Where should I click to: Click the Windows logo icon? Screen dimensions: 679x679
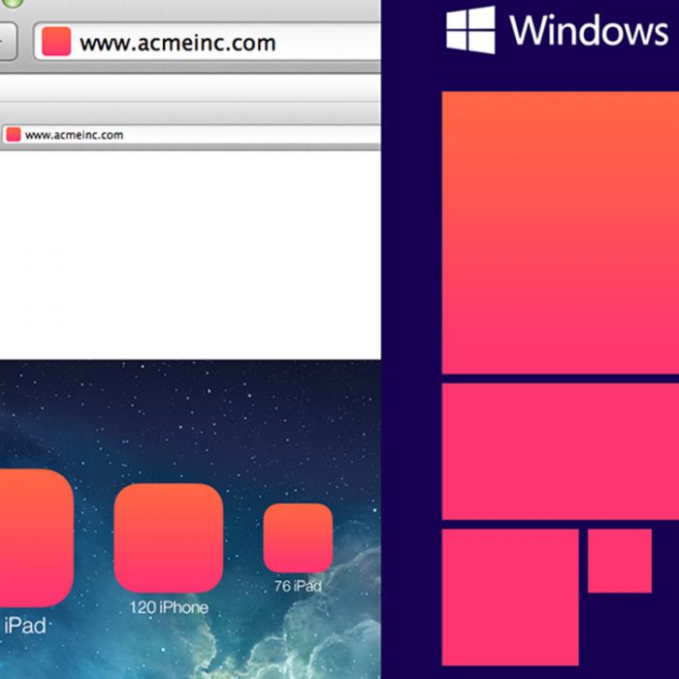click(x=470, y=30)
